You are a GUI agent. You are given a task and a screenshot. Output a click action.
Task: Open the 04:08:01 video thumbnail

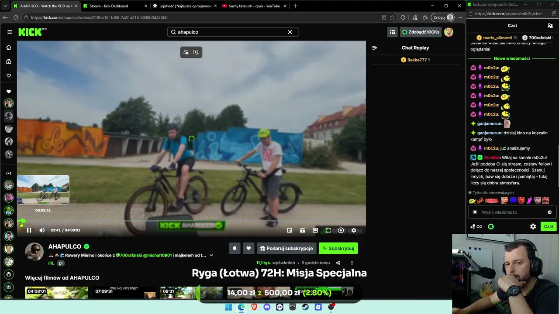tap(56, 293)
